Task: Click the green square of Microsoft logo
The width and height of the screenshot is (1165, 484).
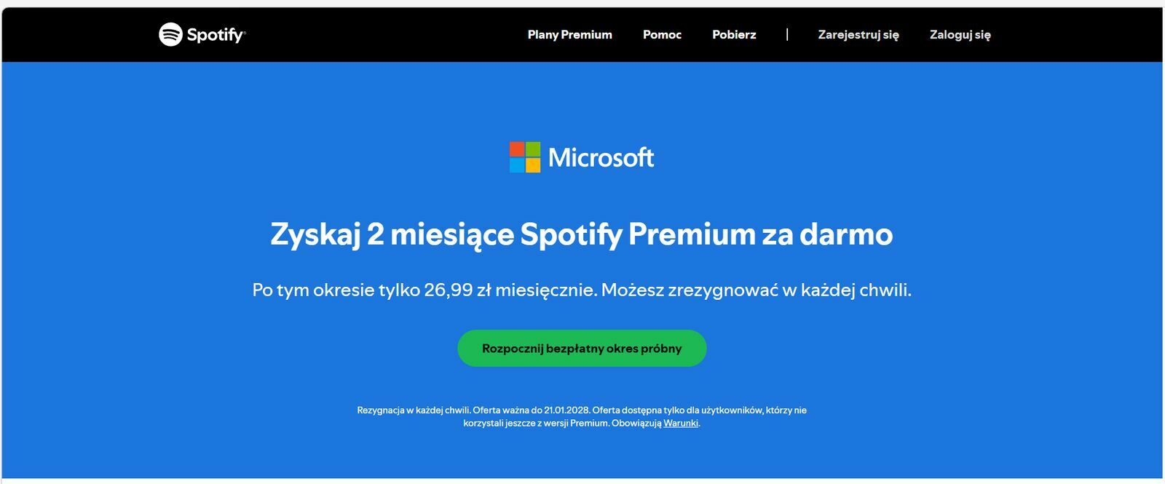Action: 533,149
